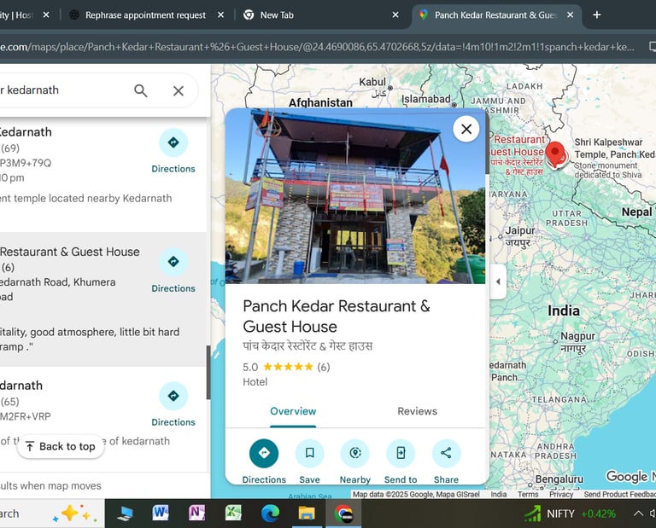
Task: Click the round Directions button in place card
Action: coord(264,453)
